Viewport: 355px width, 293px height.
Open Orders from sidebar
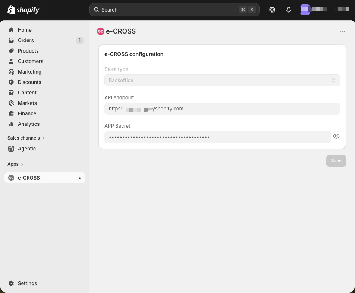45,40
